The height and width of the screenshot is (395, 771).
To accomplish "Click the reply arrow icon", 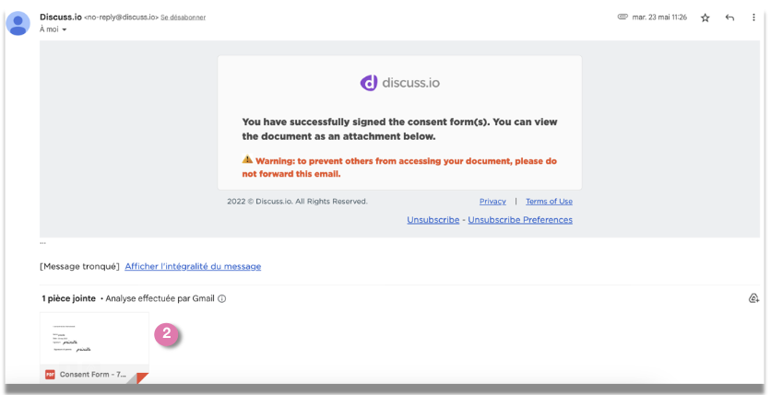I will [x=729, y=17].
